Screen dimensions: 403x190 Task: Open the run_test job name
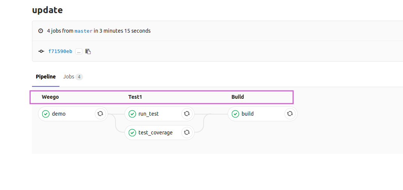coord(149,114)
